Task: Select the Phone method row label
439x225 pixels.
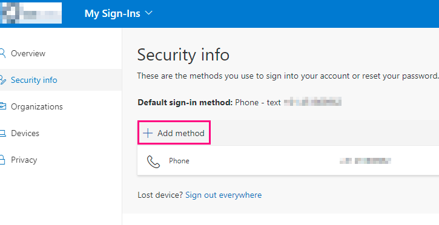Action: tap(179, 161)
